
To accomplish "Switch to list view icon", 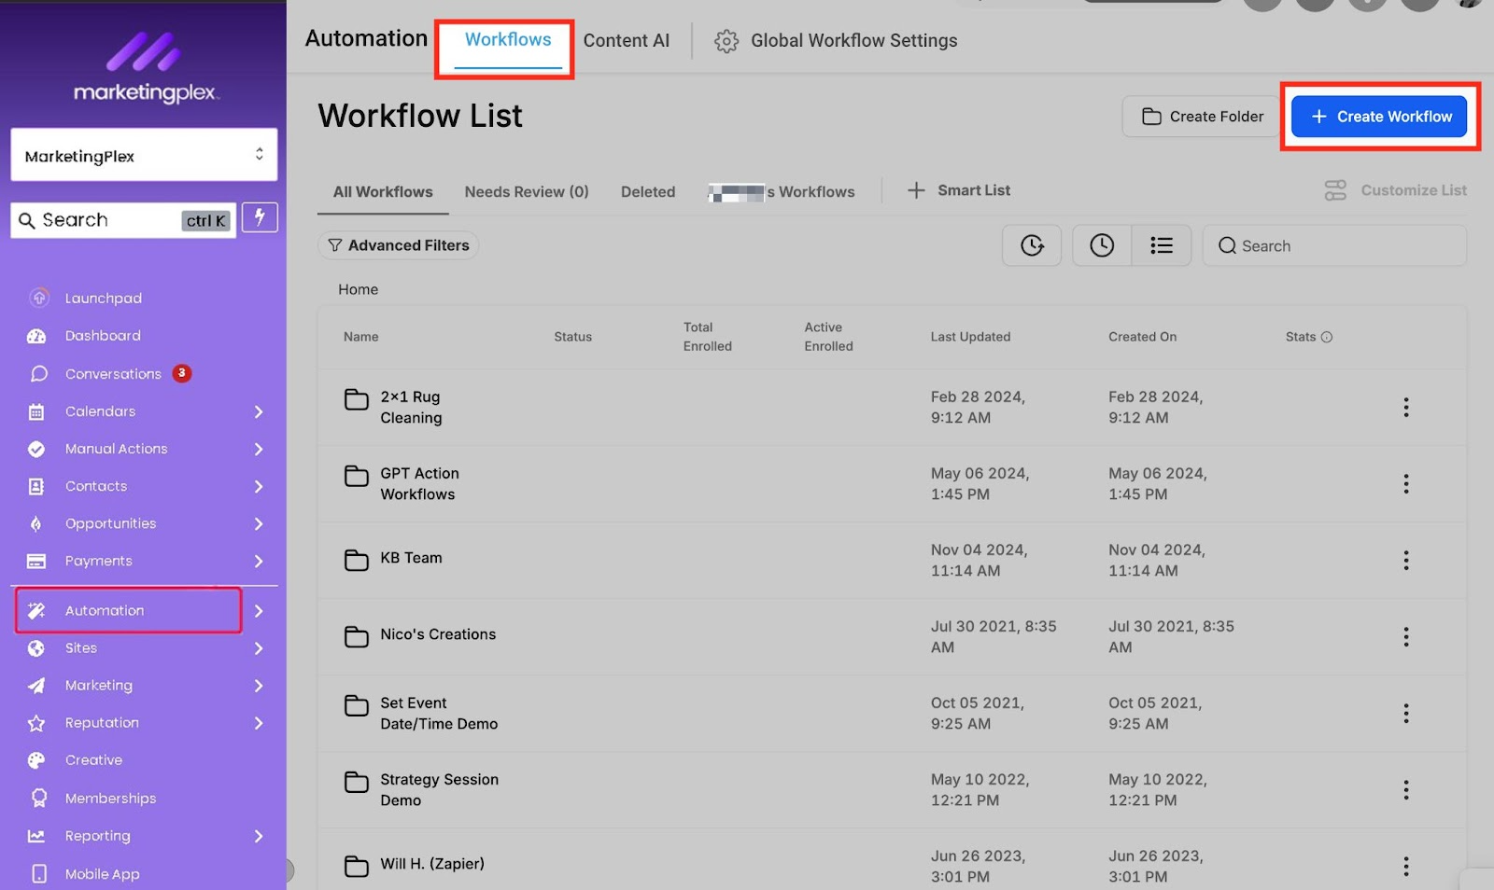I will 1162,245.
